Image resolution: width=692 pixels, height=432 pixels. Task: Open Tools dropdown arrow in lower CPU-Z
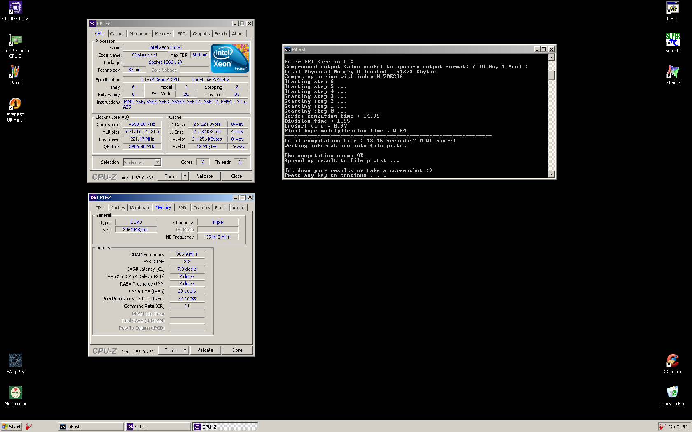pyautogui.click(x=185, y=350)
